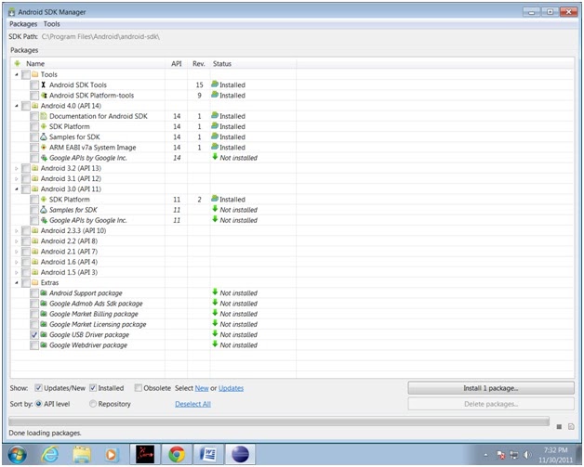Screen dimensions: 584x467
Task: Open the log window icon at bottom right
Action: tap(571, 426)
